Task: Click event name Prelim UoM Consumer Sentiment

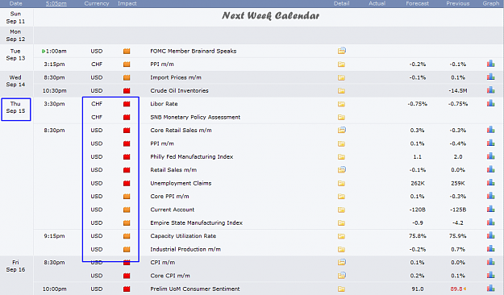Action: coord(195,289)
